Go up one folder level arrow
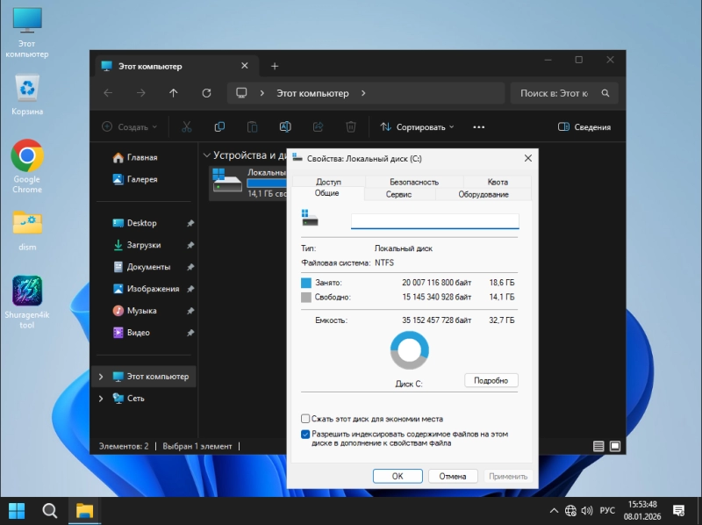 (174, 93)
